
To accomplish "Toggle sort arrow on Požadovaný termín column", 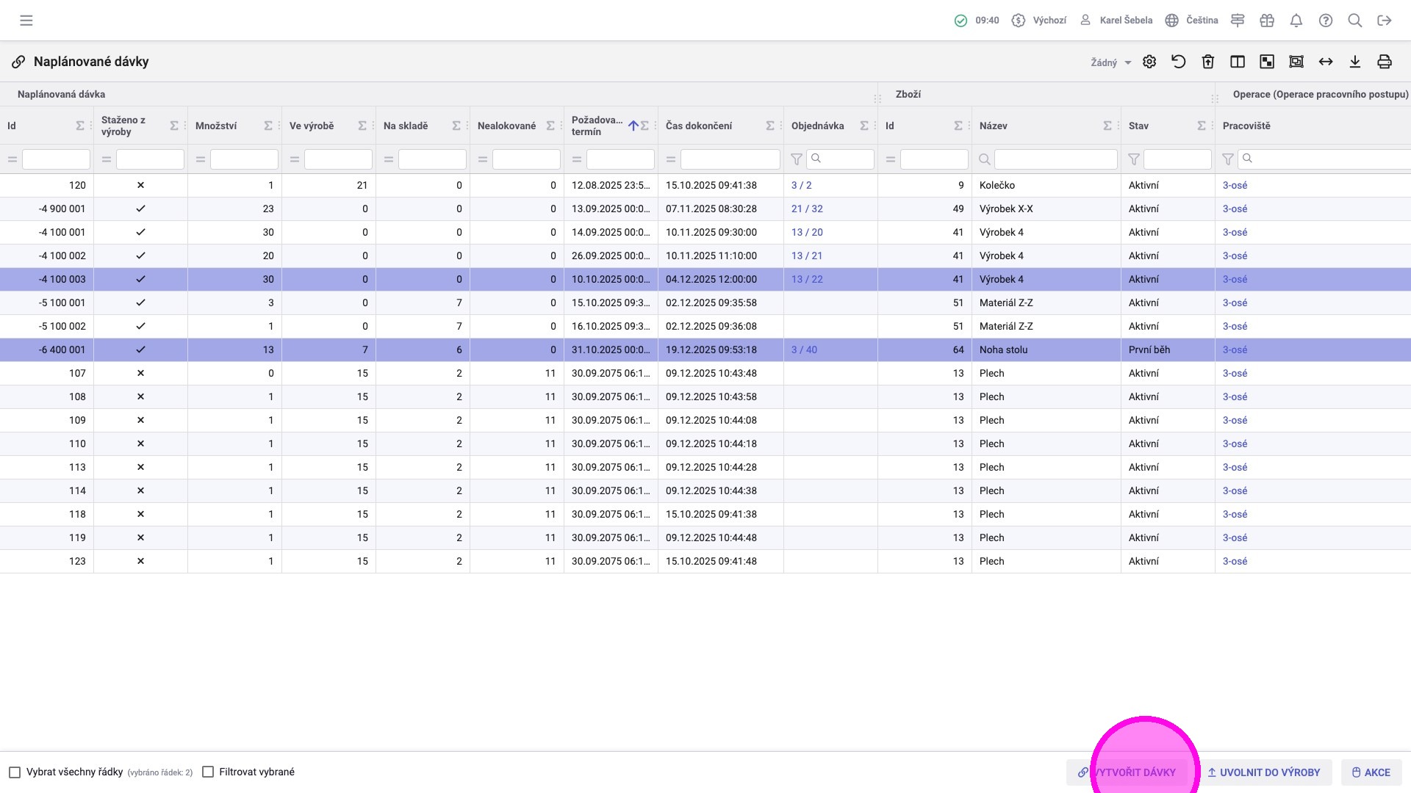I will (x=633, y=126).
